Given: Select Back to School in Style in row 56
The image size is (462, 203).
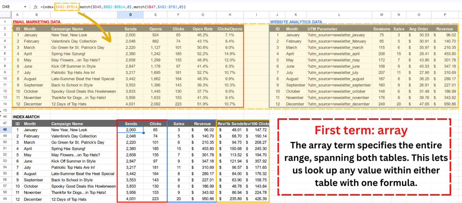Looking at the screenshot, I should click(x=84, y=180).
